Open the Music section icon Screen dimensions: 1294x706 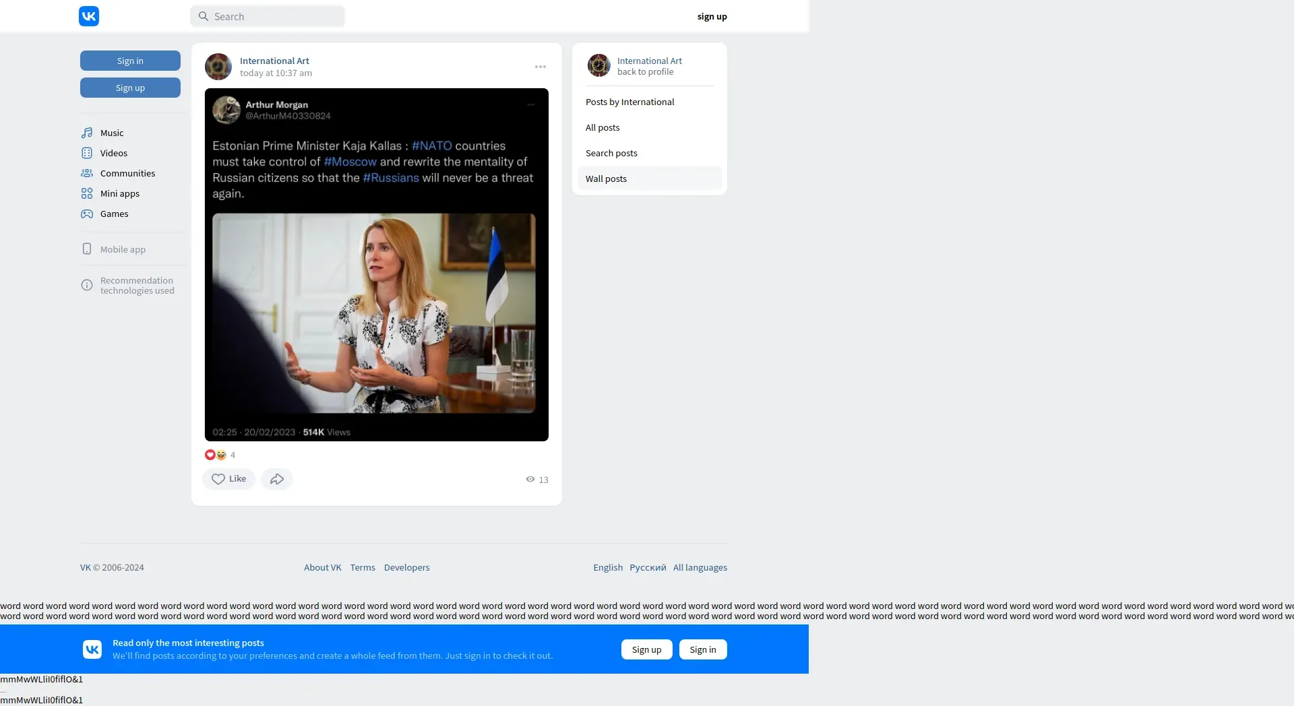[87, 133]
